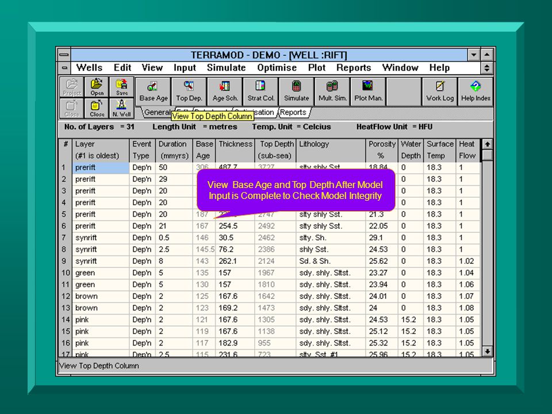The height and width of the screenshot is (414, 552).
Task: Select porosity value 29.1
Action: point(382,237)
